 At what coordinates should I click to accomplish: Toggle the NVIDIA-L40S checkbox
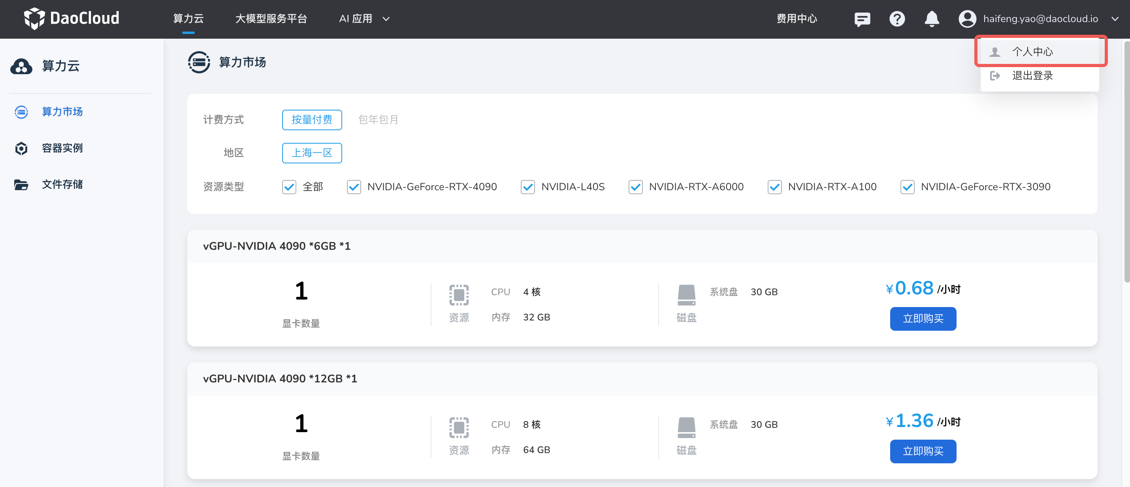[527, 187]
